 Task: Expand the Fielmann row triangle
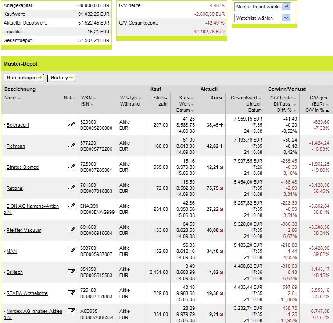(x=4, y=146)
